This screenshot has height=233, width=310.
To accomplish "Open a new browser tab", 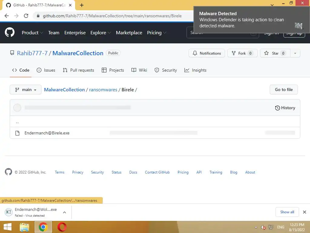I will [82, 5].
